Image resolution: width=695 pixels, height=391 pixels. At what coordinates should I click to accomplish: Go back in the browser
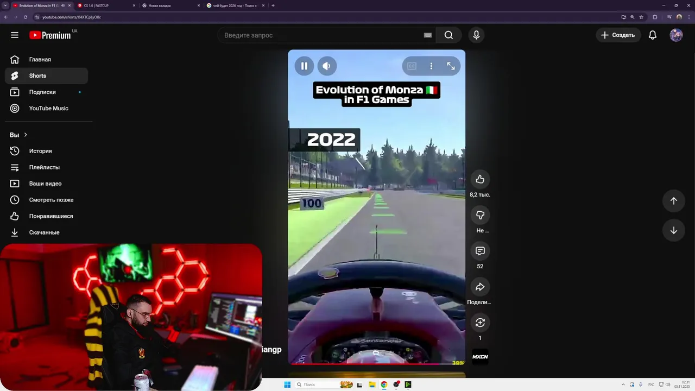click(x=6, y=17)
